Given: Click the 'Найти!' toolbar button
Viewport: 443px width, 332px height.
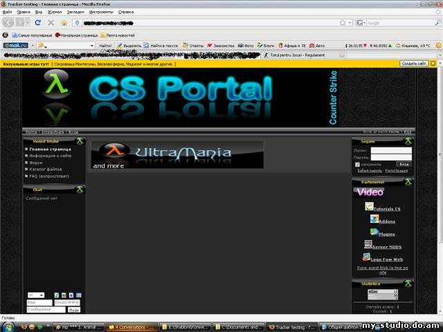Looking at the screenshot, I should (105, 46).
